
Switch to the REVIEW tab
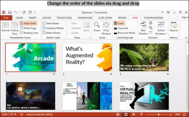click(122, 18)
